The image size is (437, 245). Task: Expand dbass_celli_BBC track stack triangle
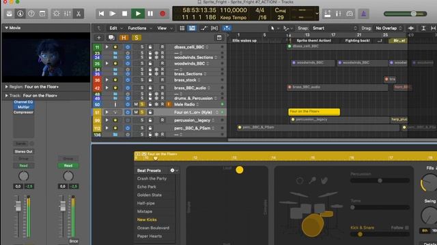coord(107,47)
